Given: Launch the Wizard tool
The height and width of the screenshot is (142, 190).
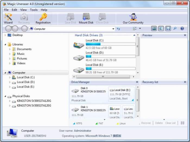Looking at the screenshot, I should click(8, 18).
